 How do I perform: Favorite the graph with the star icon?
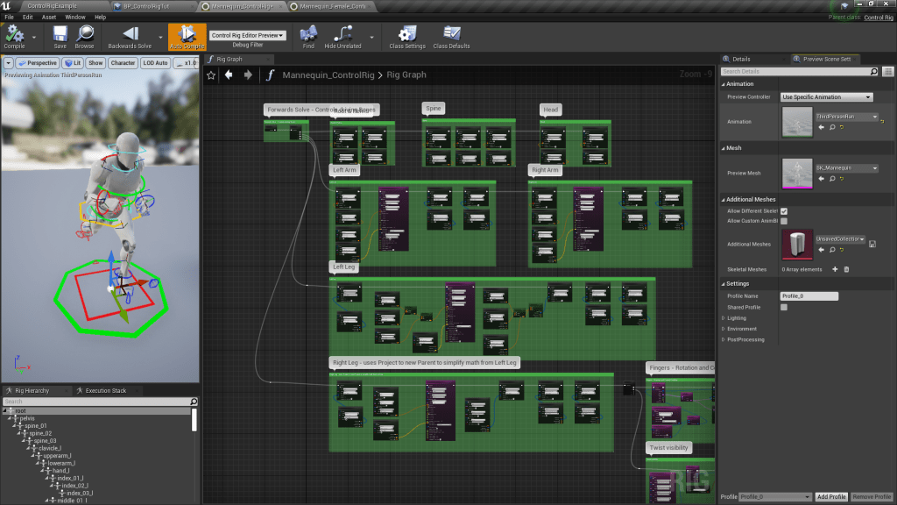click(x=211, y=75)
